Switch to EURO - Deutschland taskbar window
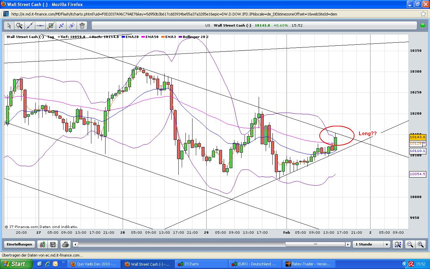 pyautogui.click(x=255, y=264)
